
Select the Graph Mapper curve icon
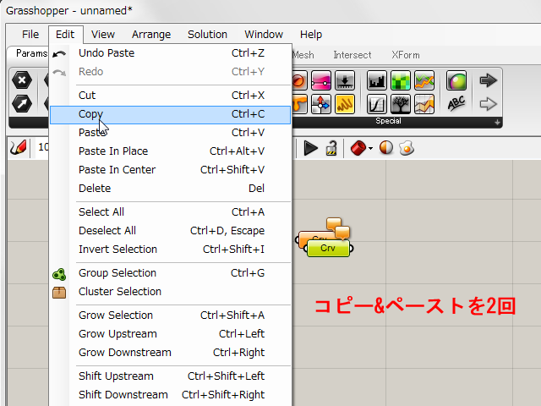[x=377, y=104]
